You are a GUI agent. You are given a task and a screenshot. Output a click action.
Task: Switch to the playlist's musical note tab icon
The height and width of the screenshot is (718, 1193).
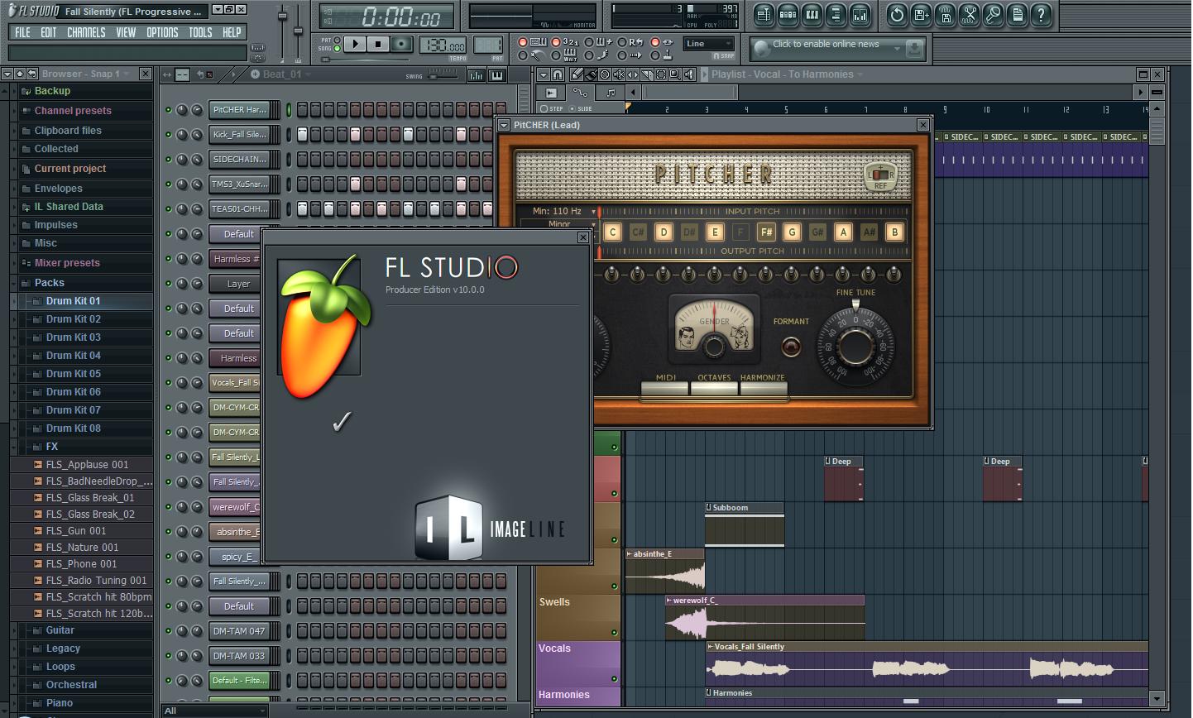coord(611,93)
